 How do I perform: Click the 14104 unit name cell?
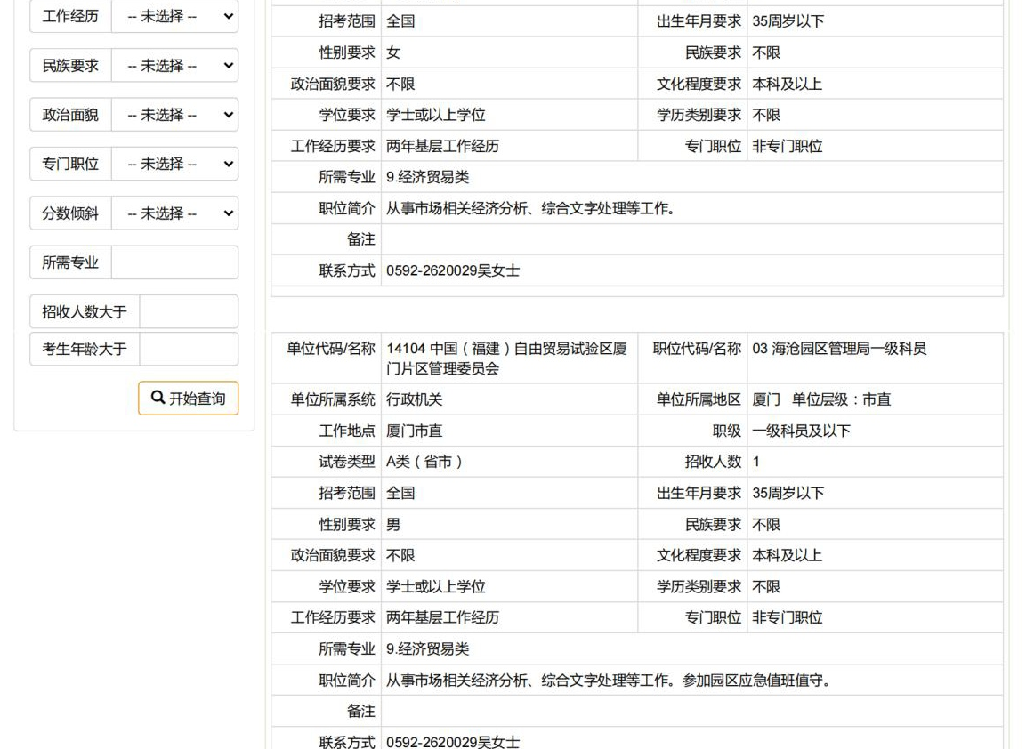coord(507,358)
